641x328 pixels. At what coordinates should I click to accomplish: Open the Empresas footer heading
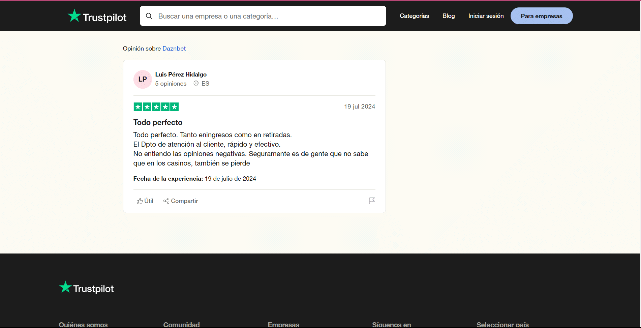(x=283, y=324)
